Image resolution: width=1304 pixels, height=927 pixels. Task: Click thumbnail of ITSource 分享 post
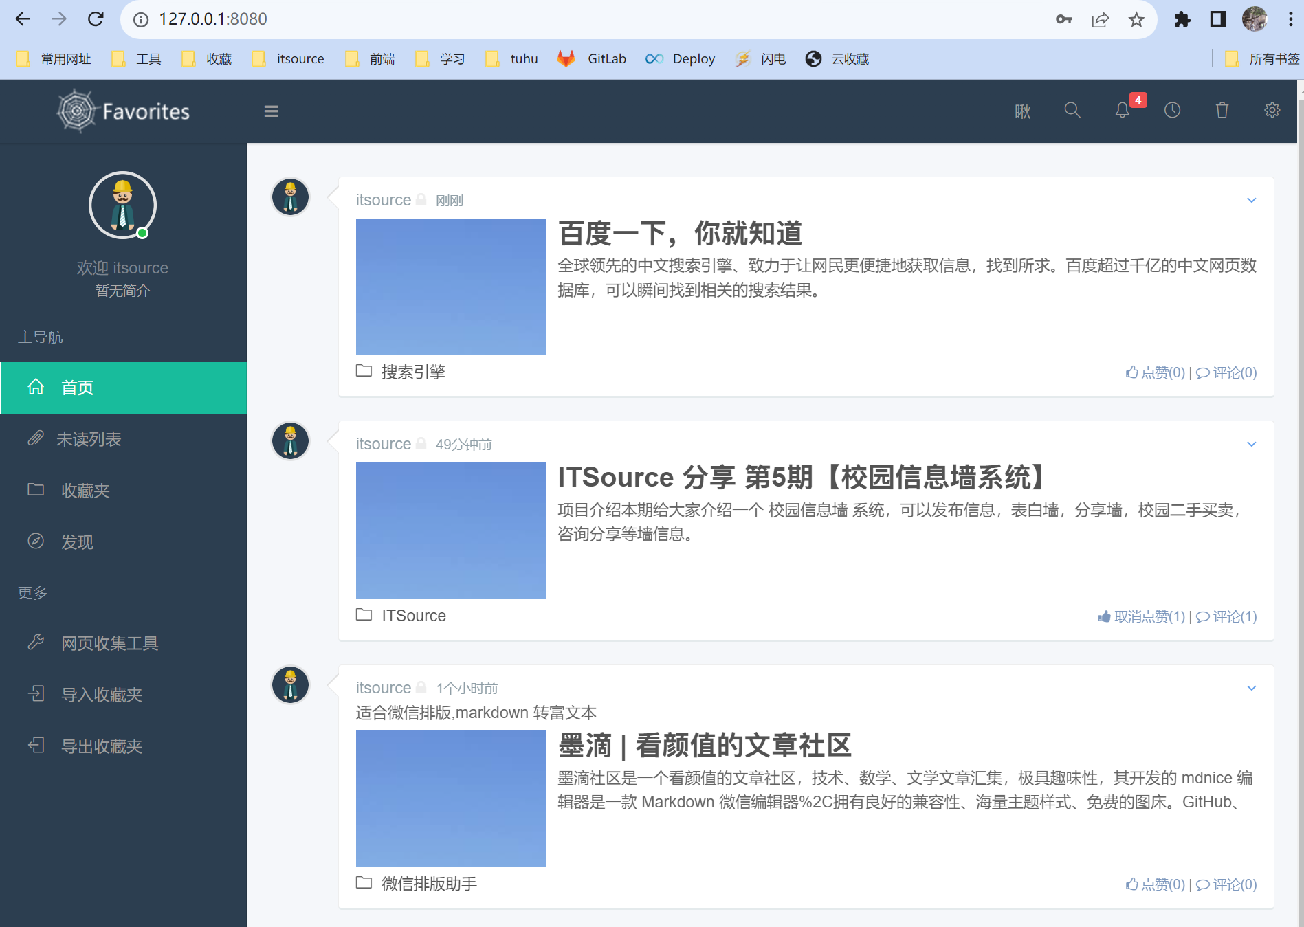451,530
